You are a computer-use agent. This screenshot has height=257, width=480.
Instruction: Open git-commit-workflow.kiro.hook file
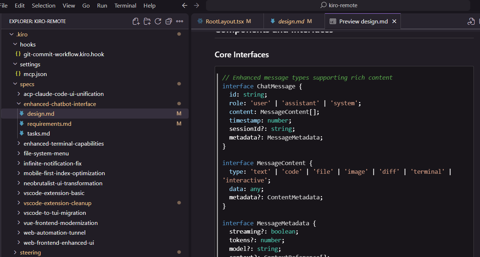[x=64, y=54]
